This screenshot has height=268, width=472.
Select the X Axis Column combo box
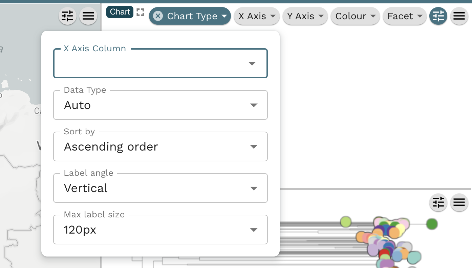coord(160,63)
